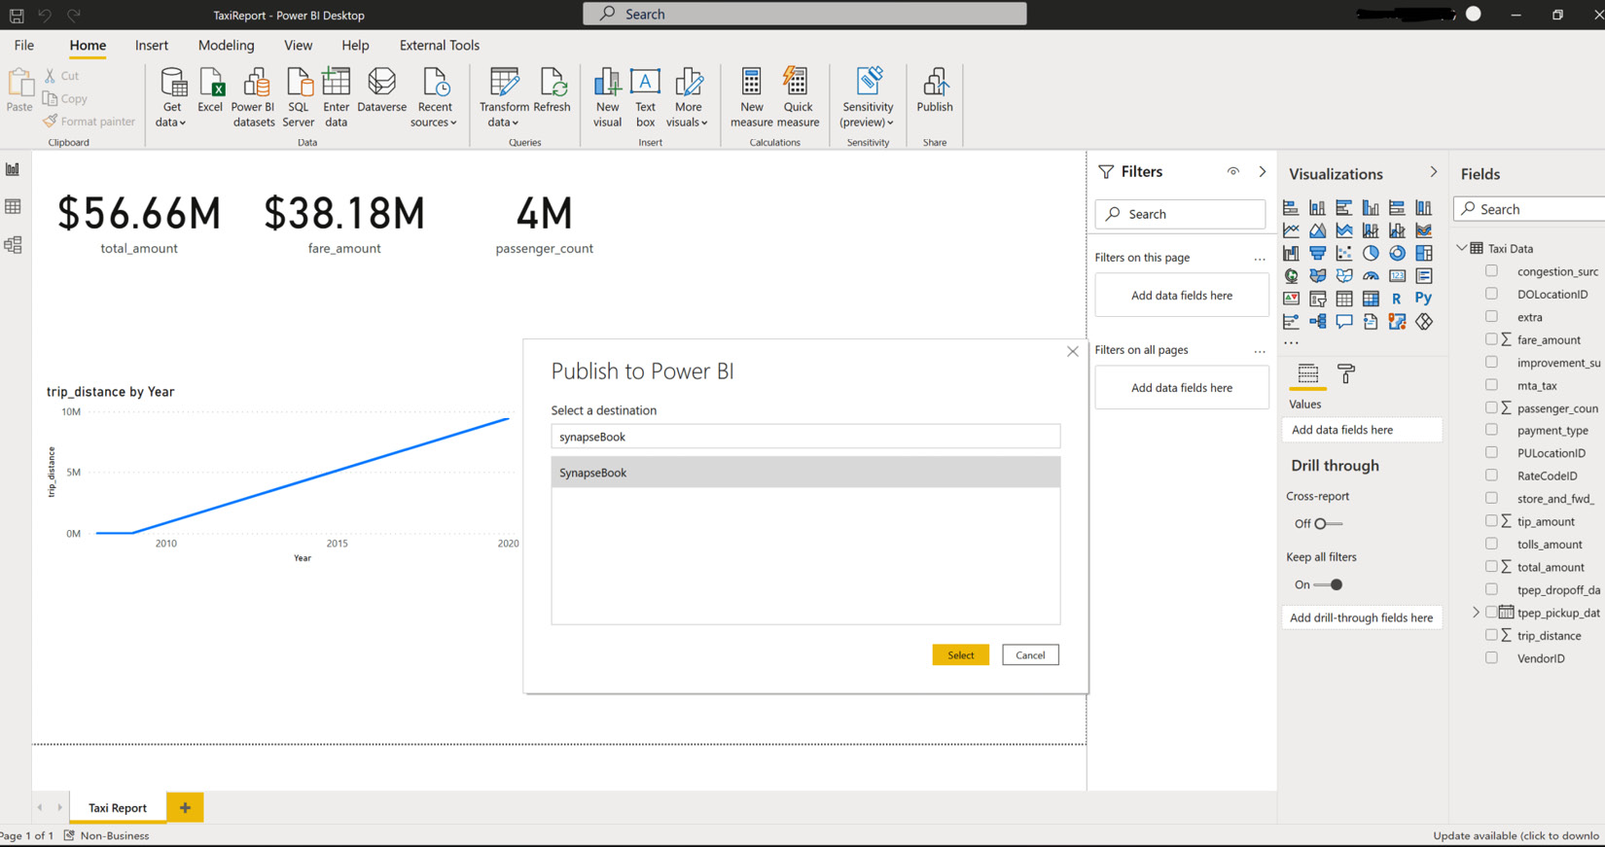Open Transform data dropdown
Image resolution: width=1605 pixels, height=847 pixels.
point(504,97)
